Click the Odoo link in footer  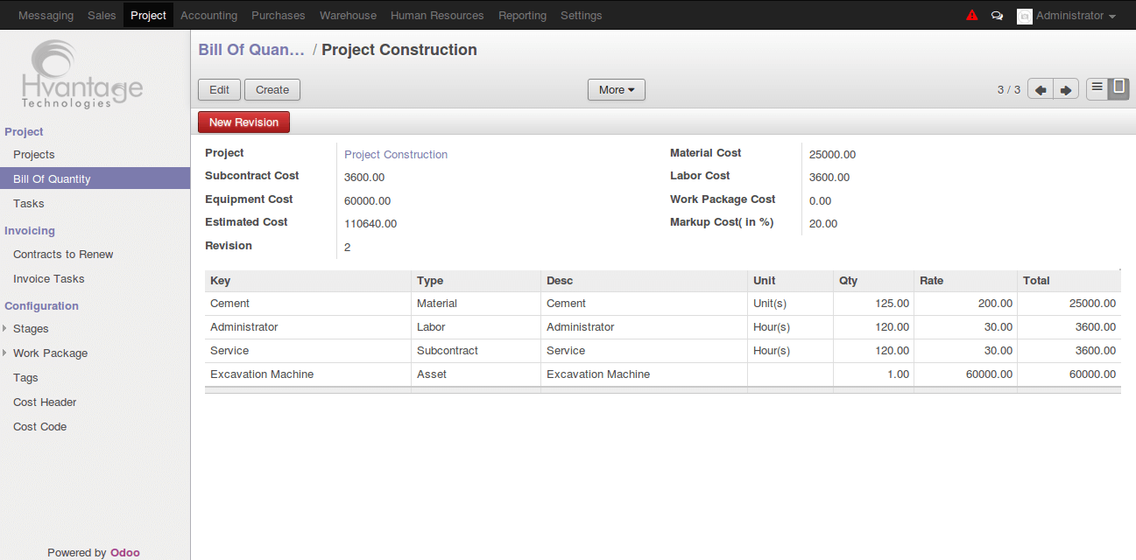point(125,552)
